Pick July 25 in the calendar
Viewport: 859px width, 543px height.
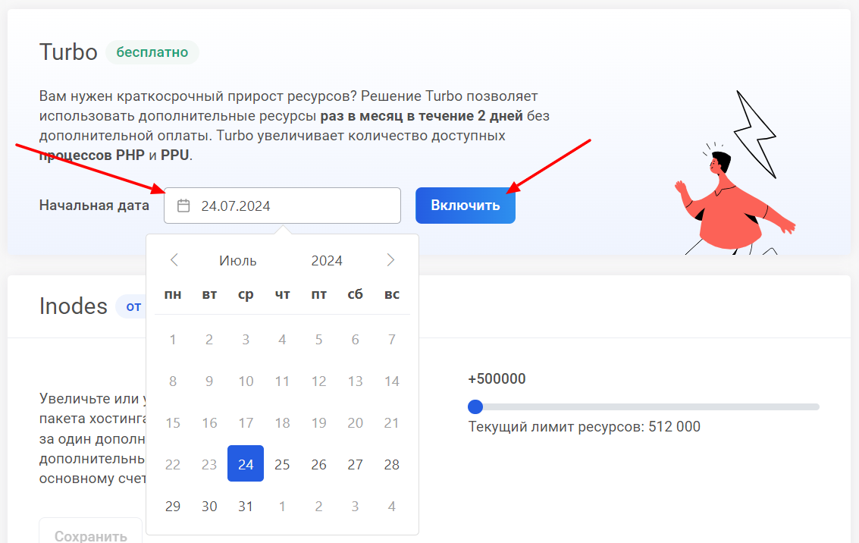pos(282,464)
